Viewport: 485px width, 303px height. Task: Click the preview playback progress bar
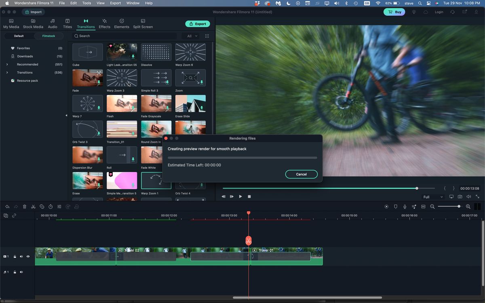pyautogui.click(x=329, y=188)
